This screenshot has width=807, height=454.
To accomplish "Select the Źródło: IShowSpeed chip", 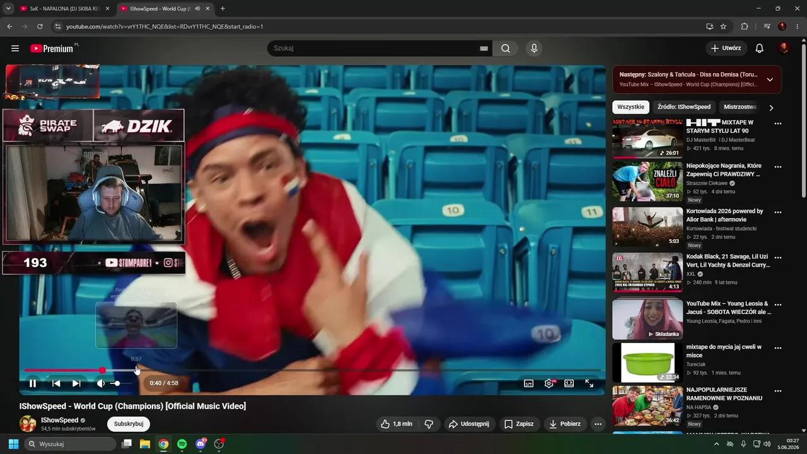I will (x=684, y=107).
